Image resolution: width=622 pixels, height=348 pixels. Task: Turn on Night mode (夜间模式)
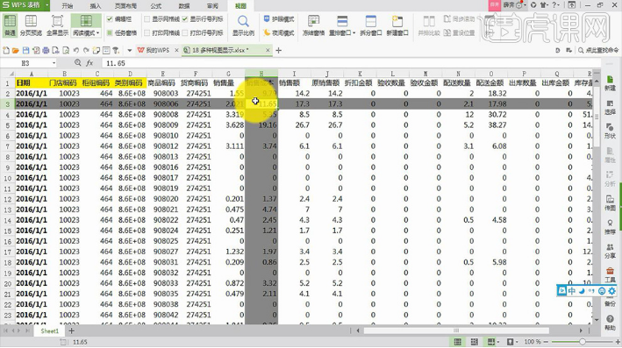279,32
